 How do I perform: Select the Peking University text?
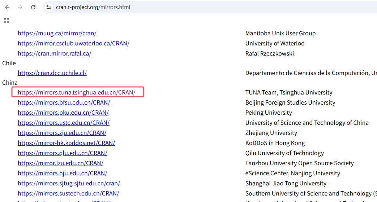click(269, 113)
